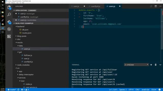The height and width of the screenshot is (91, 163).
Task: Expand the blog-posts folder
Action: (x=16, y=36)
